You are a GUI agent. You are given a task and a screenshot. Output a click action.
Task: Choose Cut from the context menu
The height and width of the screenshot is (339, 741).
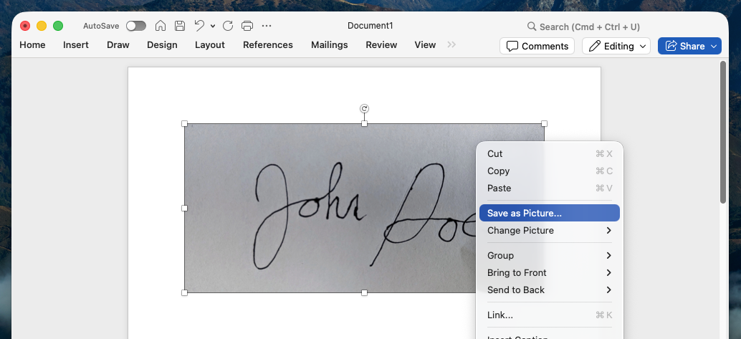(550, 153)
